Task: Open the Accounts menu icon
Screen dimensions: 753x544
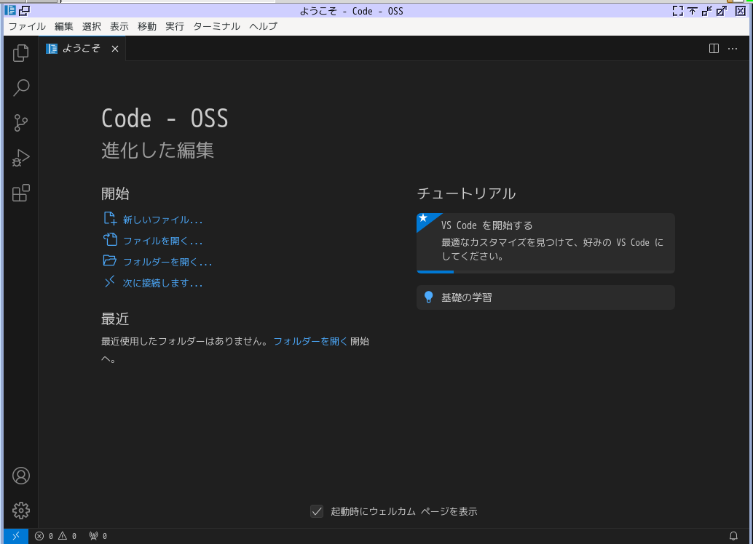Action: pos(20,476)
